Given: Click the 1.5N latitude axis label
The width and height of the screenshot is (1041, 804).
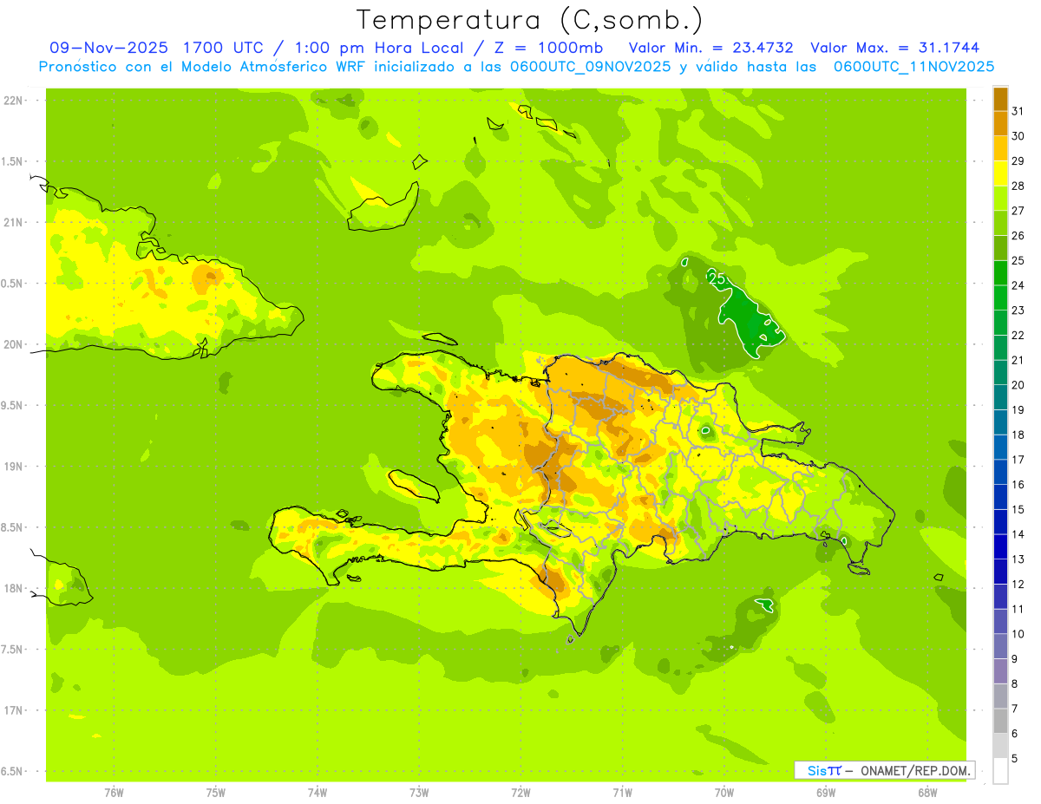Looking at the screenshot, I should (14, 161).
